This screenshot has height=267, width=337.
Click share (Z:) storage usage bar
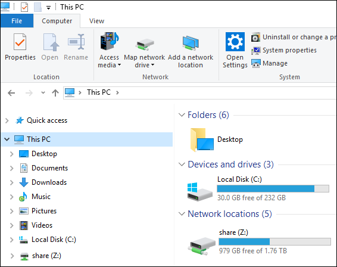[x=274, y=241]
